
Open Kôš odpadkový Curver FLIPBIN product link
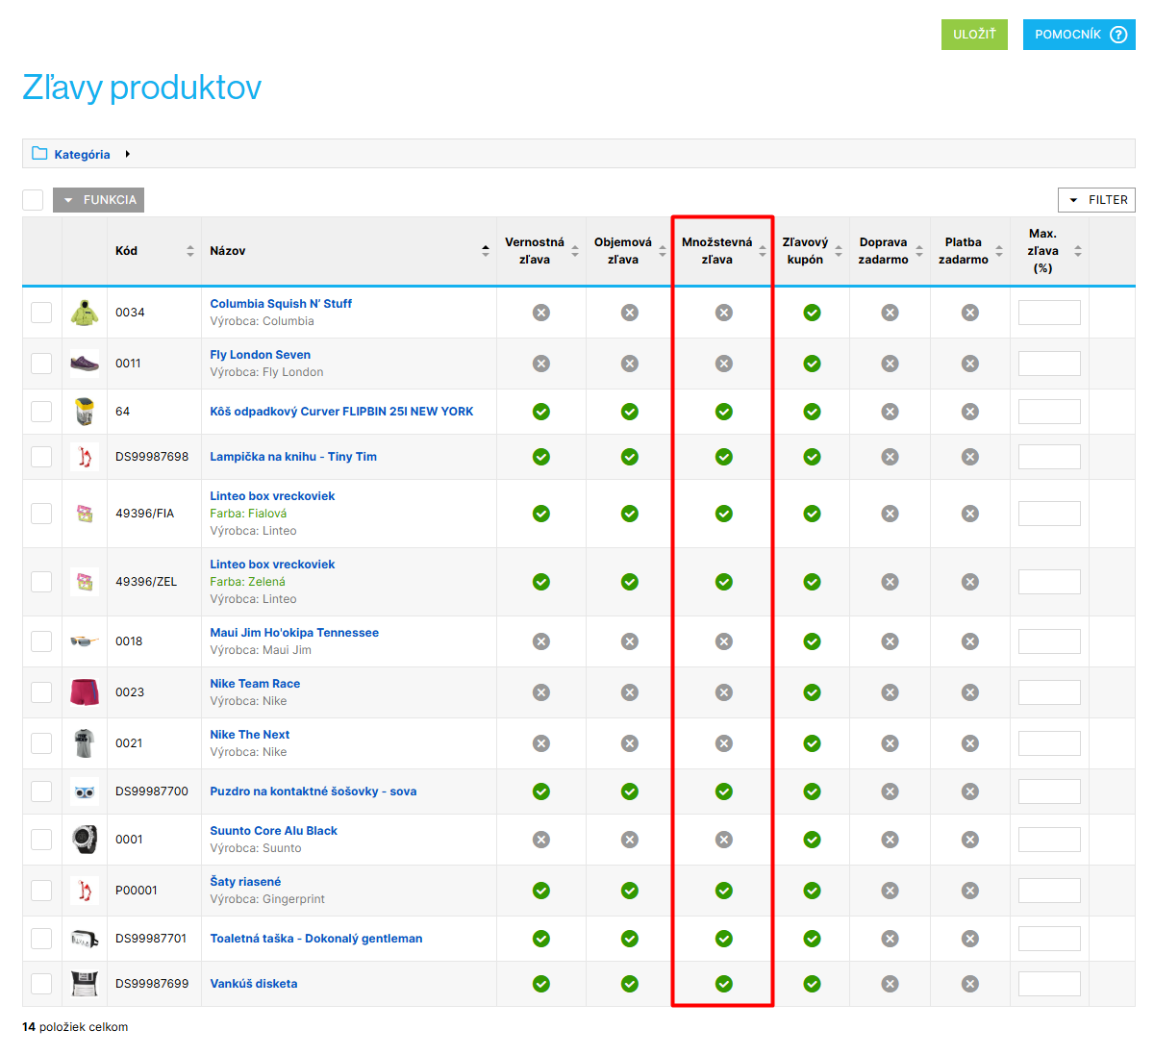(341, 412)
